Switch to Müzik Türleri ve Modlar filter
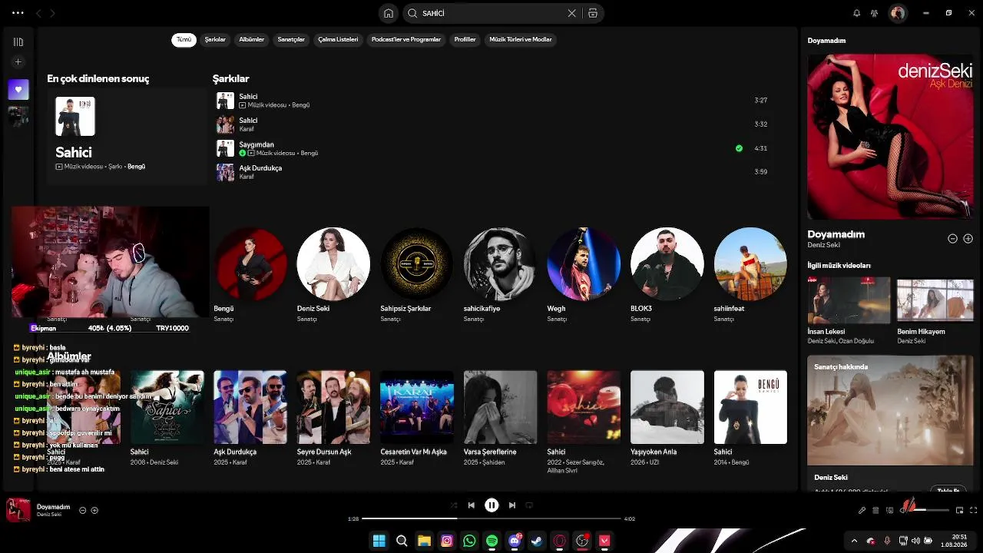Viewport: 983px width, 553px height. [x=521, y=39]
